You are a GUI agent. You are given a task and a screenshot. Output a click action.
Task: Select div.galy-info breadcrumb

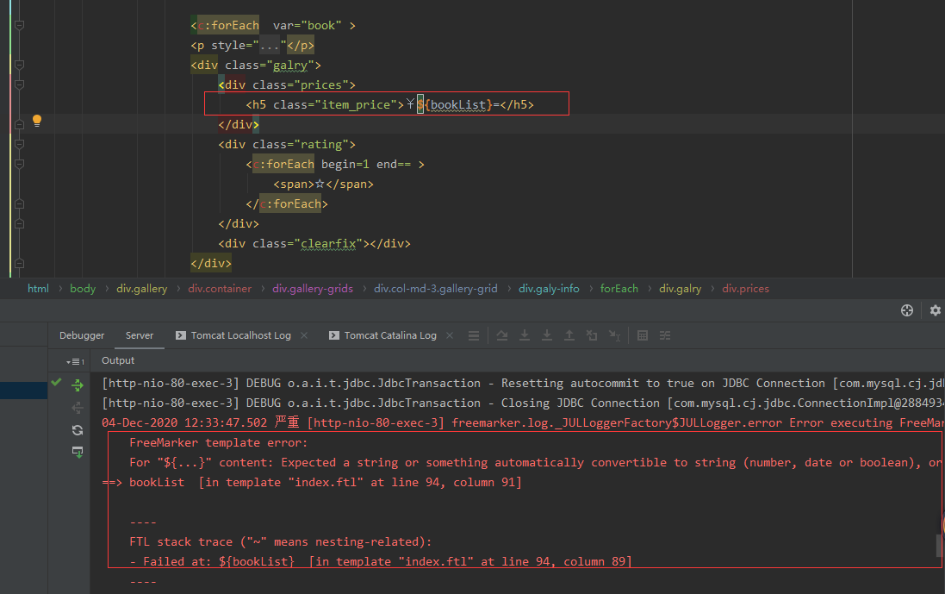pyautogui.click(x=549, y=288)
